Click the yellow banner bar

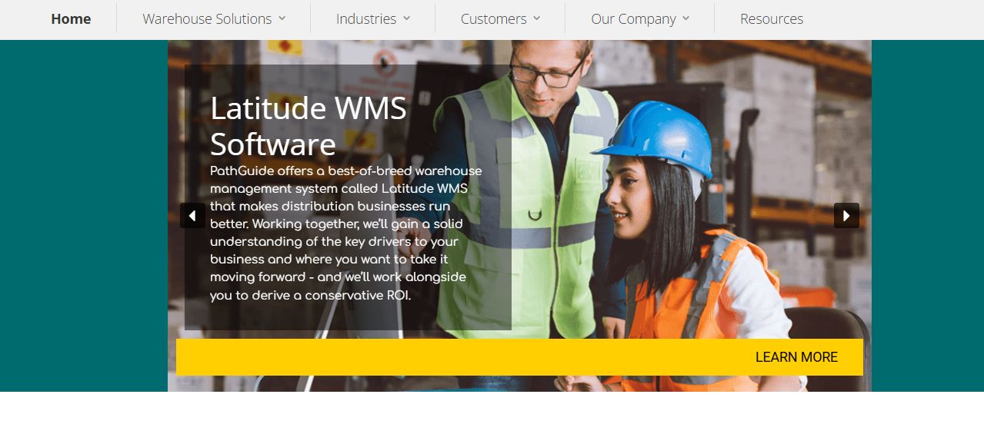click(519, 357)
